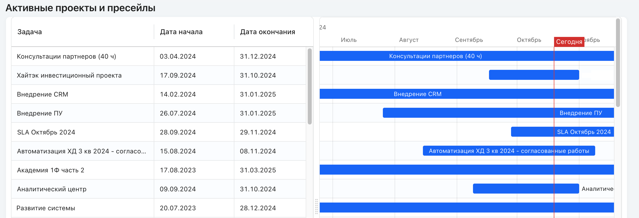The width and height of the screenshot is (639, 218).
Task: Click the SLA Октябрь 2024 table row
Action: (158, 132)
